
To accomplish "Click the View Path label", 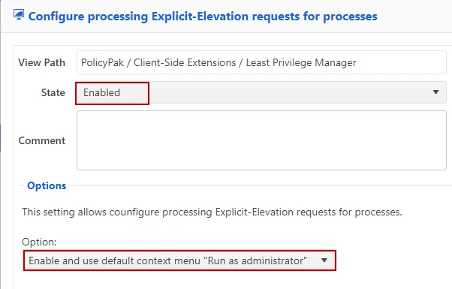I will tap(42, 62).
